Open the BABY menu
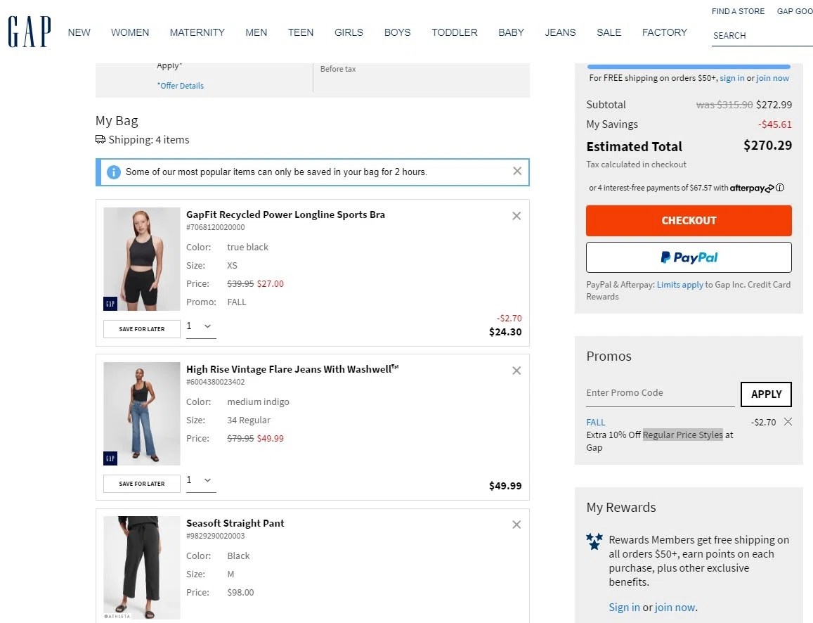 [x=512, y=32]
